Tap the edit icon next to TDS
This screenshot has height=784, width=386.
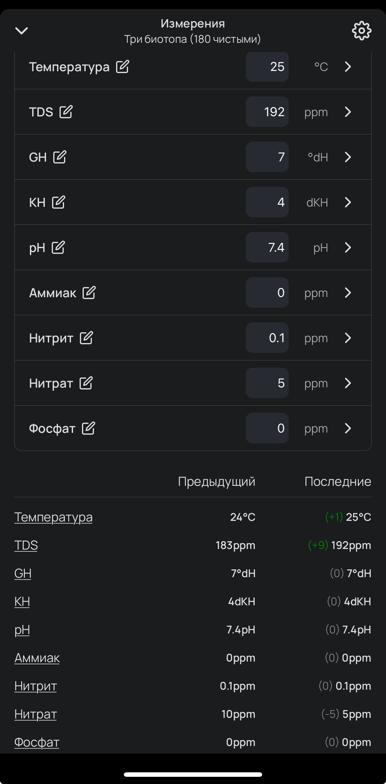click(x=66, y=112)
